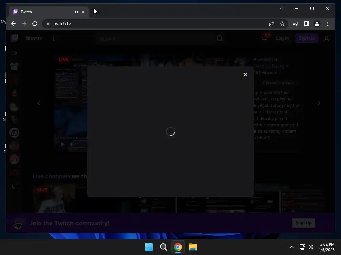341x255 pixels.
Task: Open the volume tray icon
Action: (x=310, y=247)
